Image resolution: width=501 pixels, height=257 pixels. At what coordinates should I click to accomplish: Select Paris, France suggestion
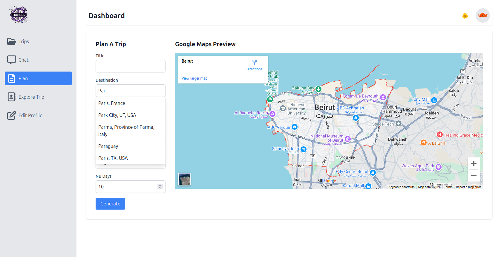(131, 103)
